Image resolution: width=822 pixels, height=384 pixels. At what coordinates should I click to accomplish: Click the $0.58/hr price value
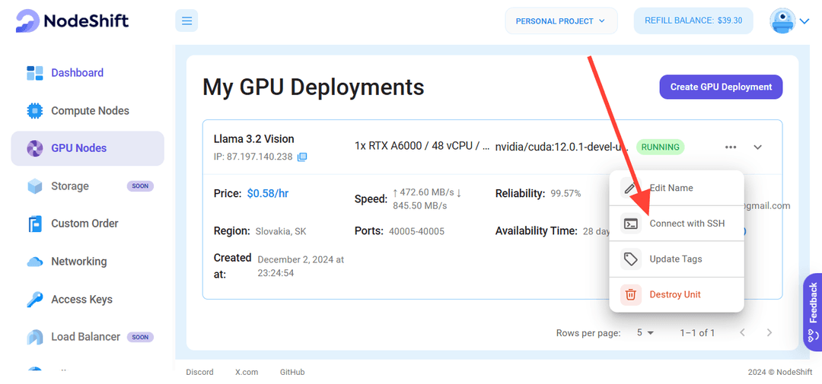[x=268, y=193]
